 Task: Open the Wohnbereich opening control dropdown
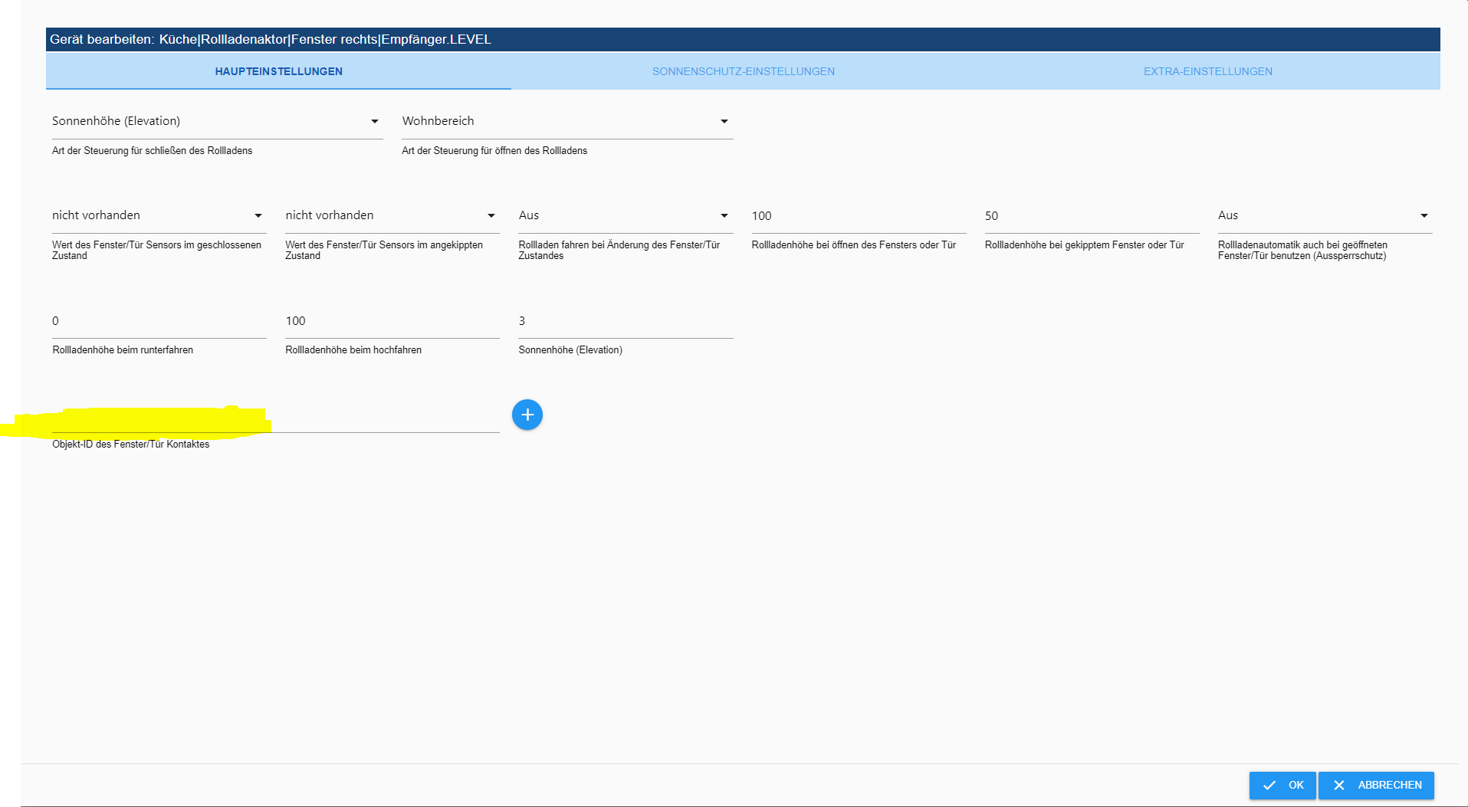(567, 121)
